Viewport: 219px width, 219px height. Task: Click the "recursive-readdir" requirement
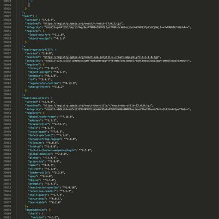click(x=50, y=191)
